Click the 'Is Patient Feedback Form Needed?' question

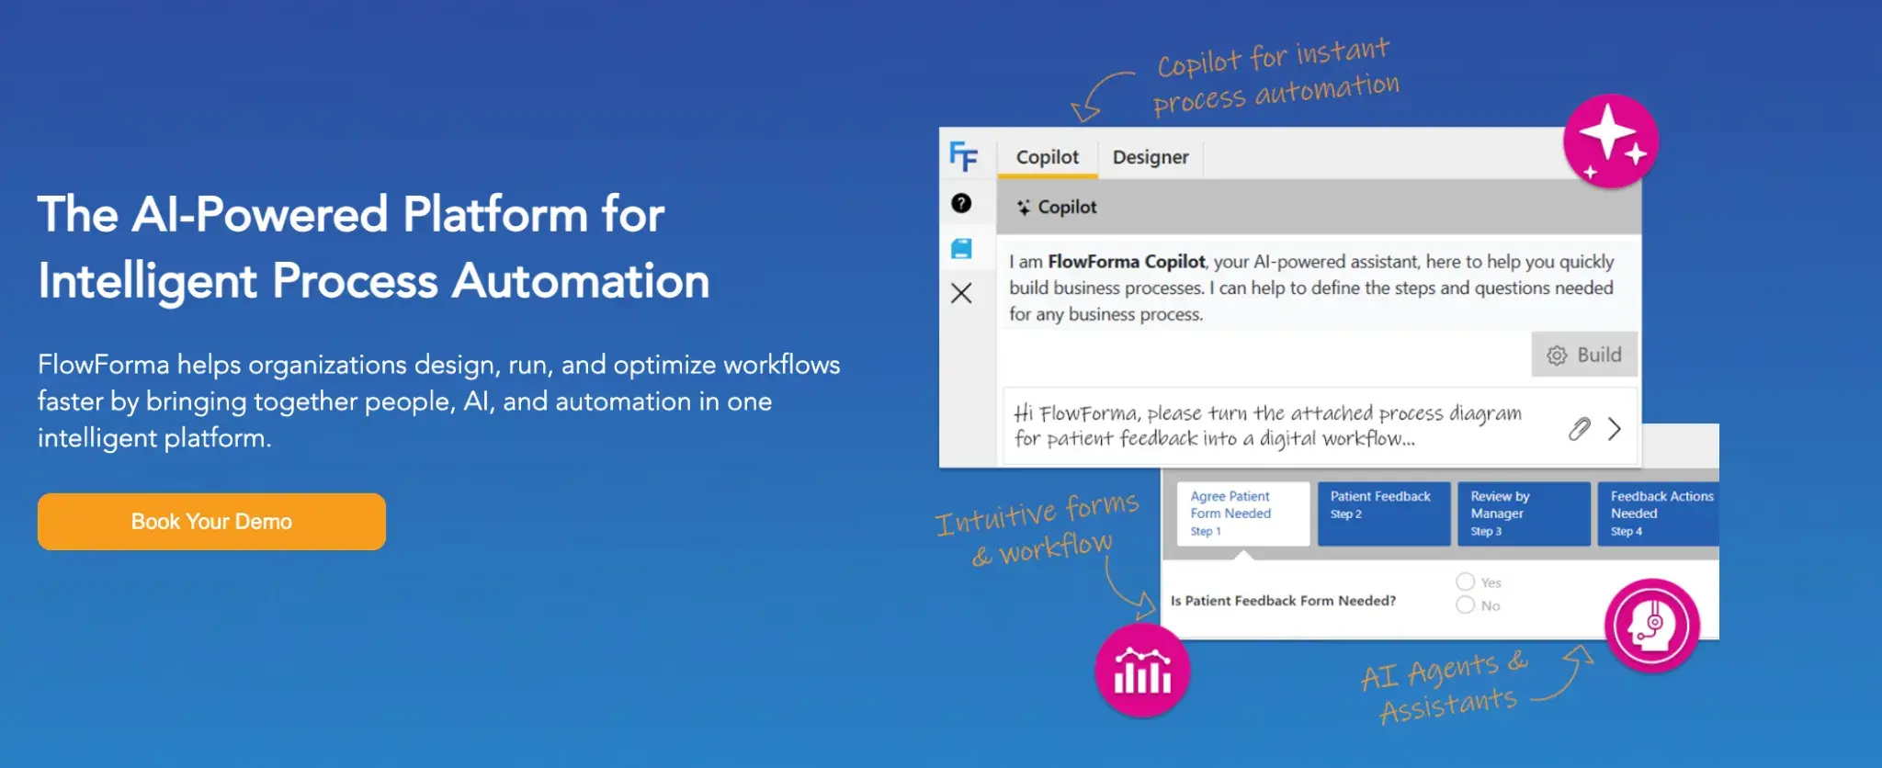tap(1283, 601)
